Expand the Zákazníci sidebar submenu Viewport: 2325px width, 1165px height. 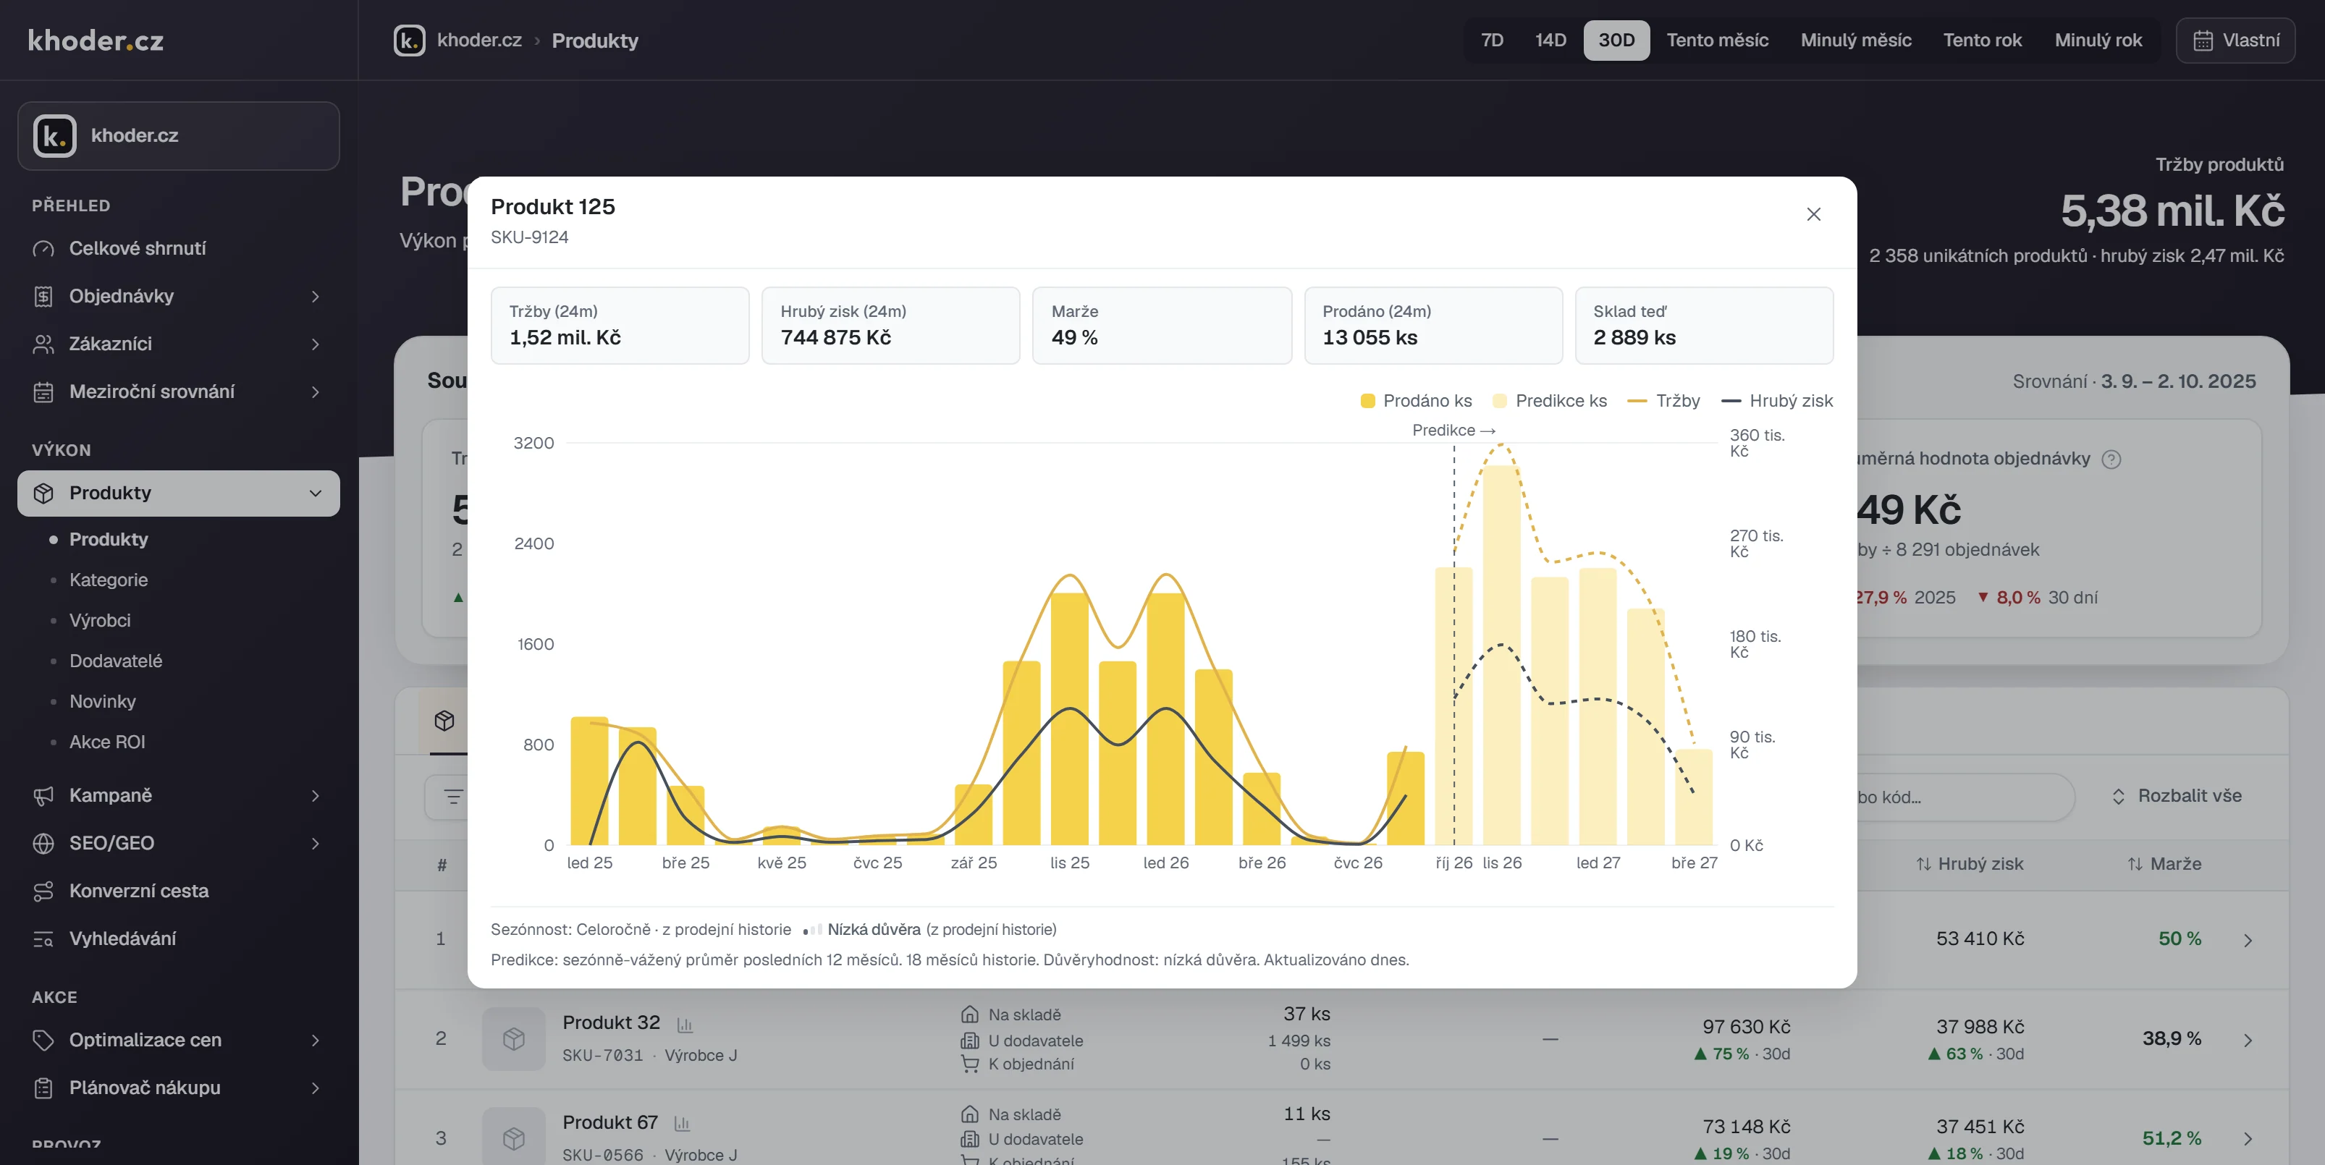(315, 344)
